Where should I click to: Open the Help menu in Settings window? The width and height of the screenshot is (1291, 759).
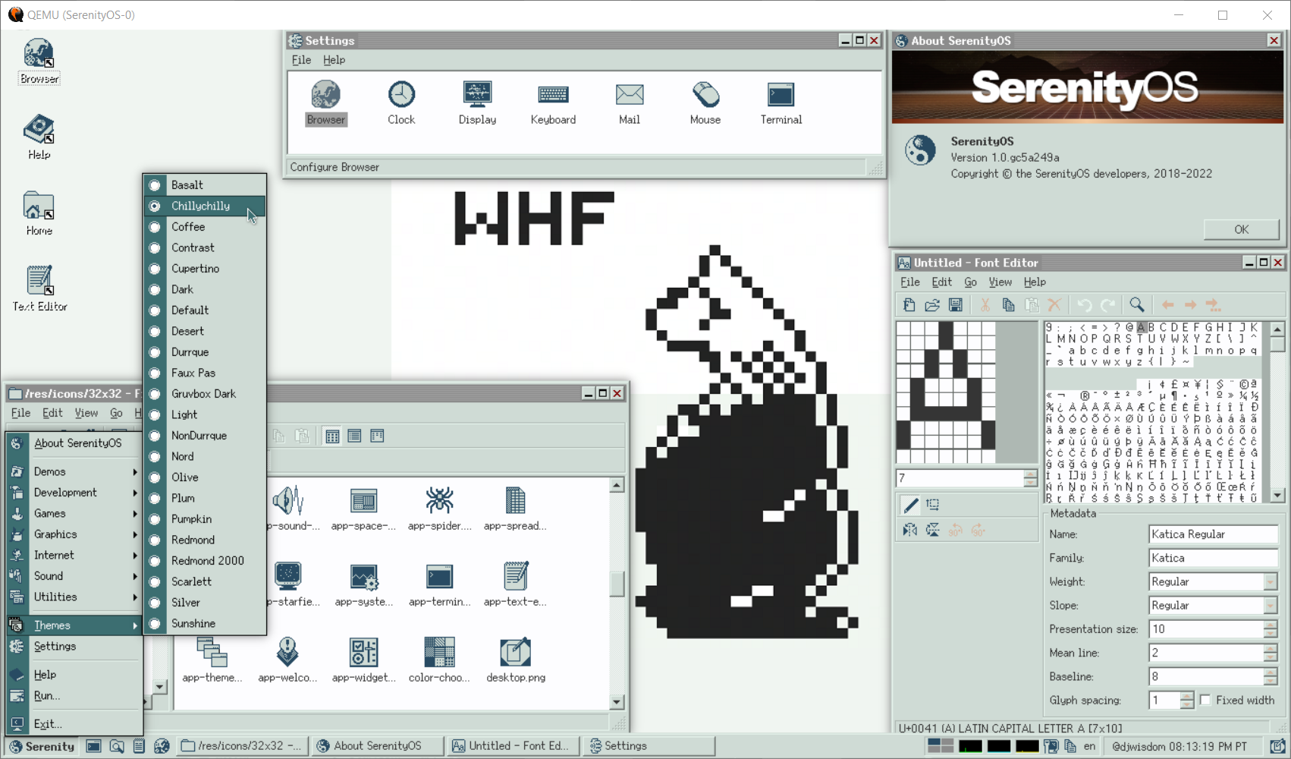tap(334, 60)
